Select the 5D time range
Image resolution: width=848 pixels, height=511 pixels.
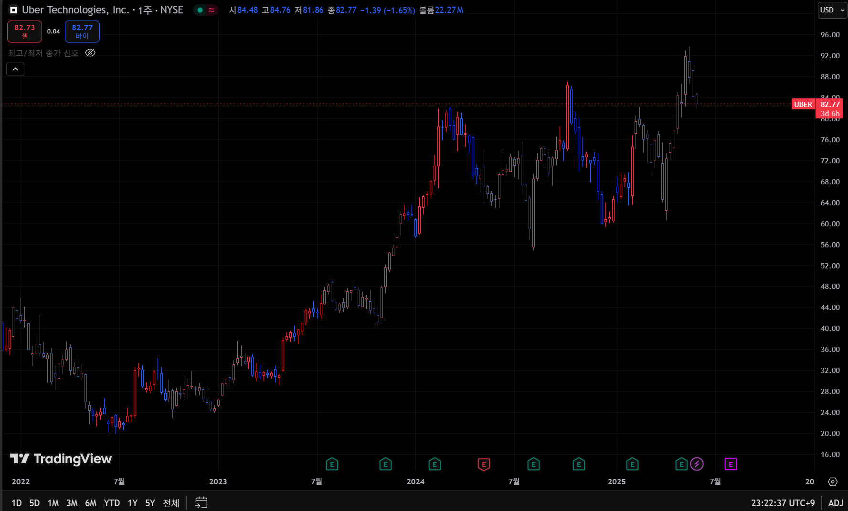pos(34,503)
